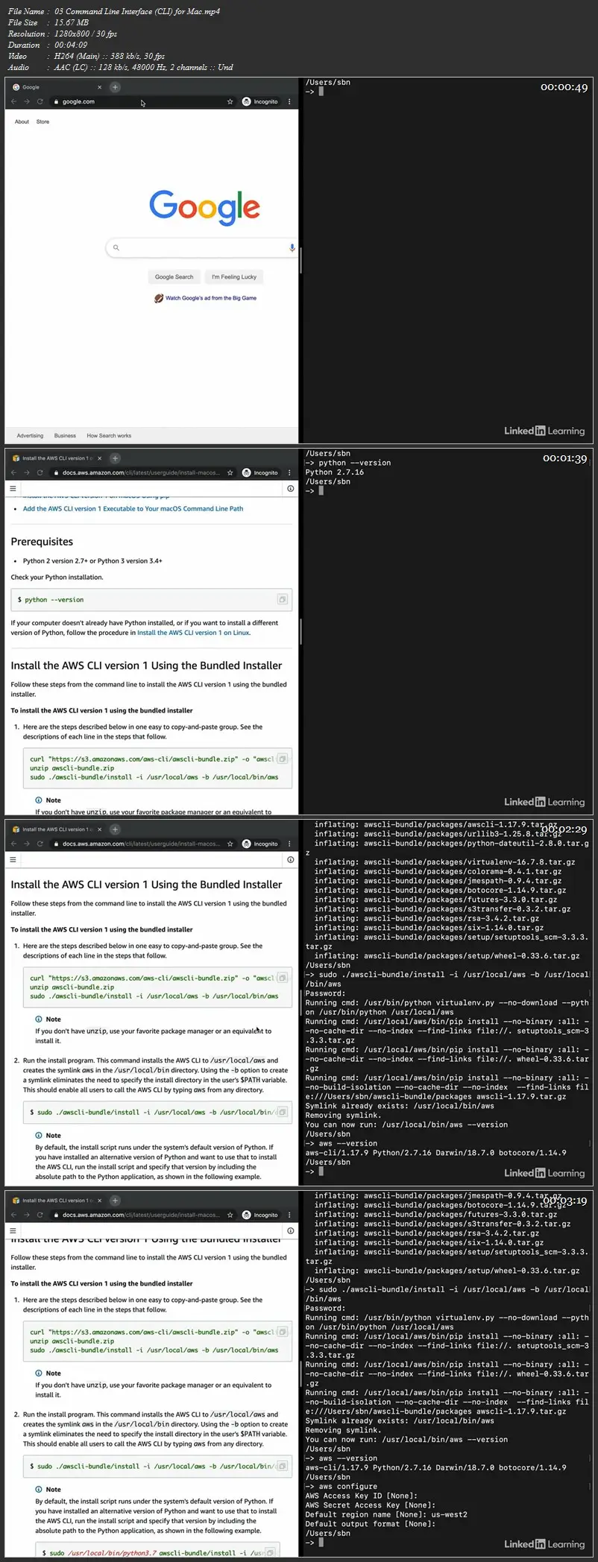598x1562 pixels.
Task: Select the Google browser tab
Action: click(56, 87)
